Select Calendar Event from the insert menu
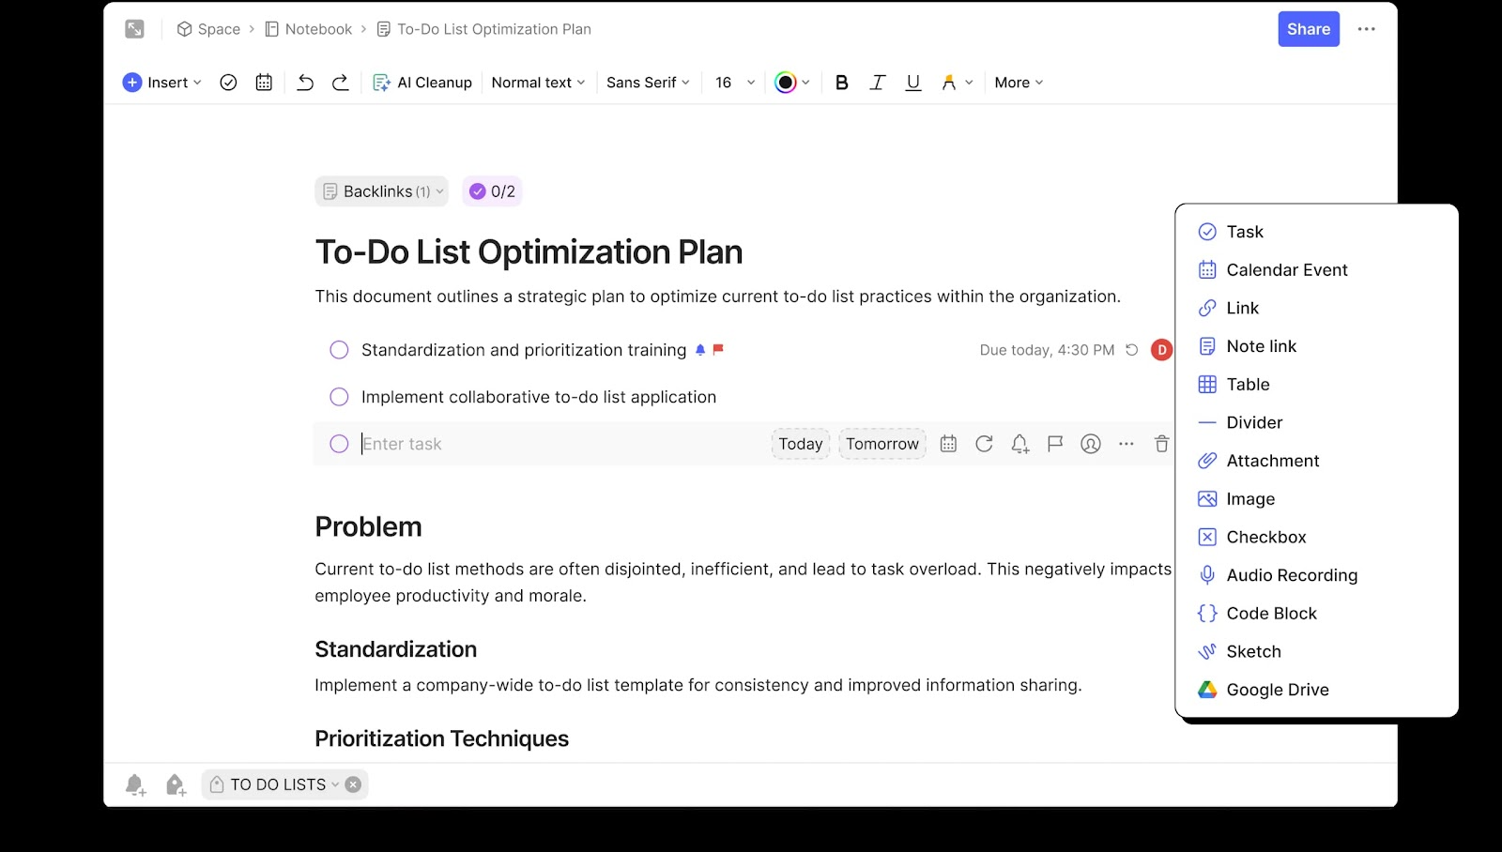Image resolution: width=1502 pixels, height=852 pixels. [1286, 269]
